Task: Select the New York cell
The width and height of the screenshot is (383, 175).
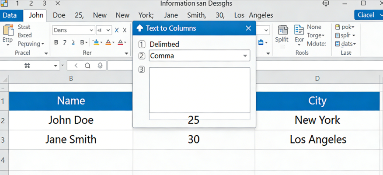Action: pyautogui.click(x=317, y=120)
